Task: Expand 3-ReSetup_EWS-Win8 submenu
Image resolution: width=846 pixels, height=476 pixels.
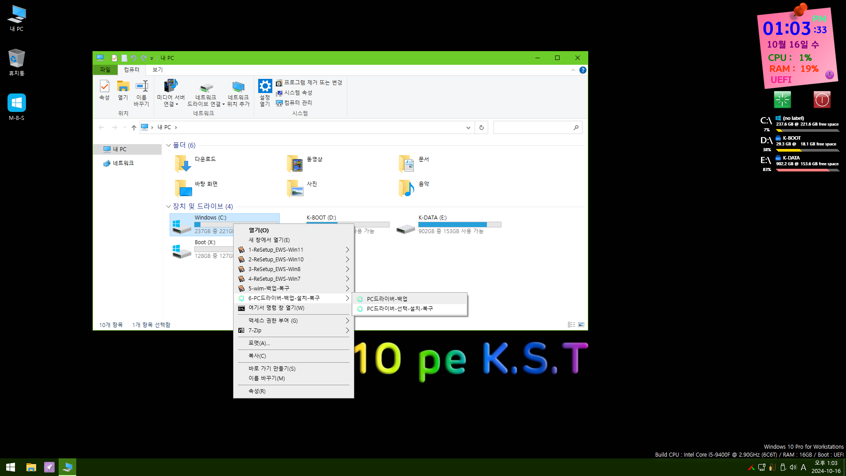Action: [293, 269]
